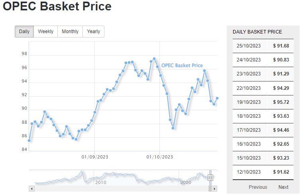308x196 pixels.
Task: Select the 19/10/2023 price row
Action: tap(263, 102)
